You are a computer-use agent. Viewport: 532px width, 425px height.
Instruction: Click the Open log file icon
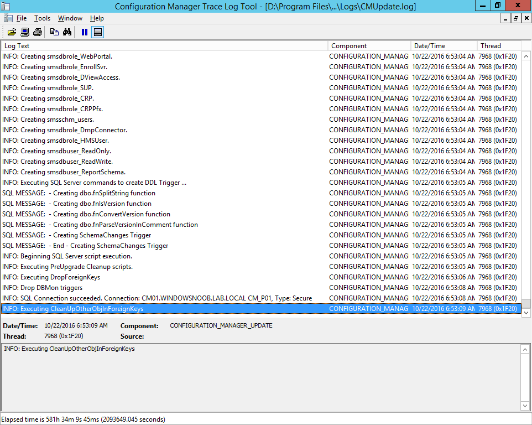[12, 32]
